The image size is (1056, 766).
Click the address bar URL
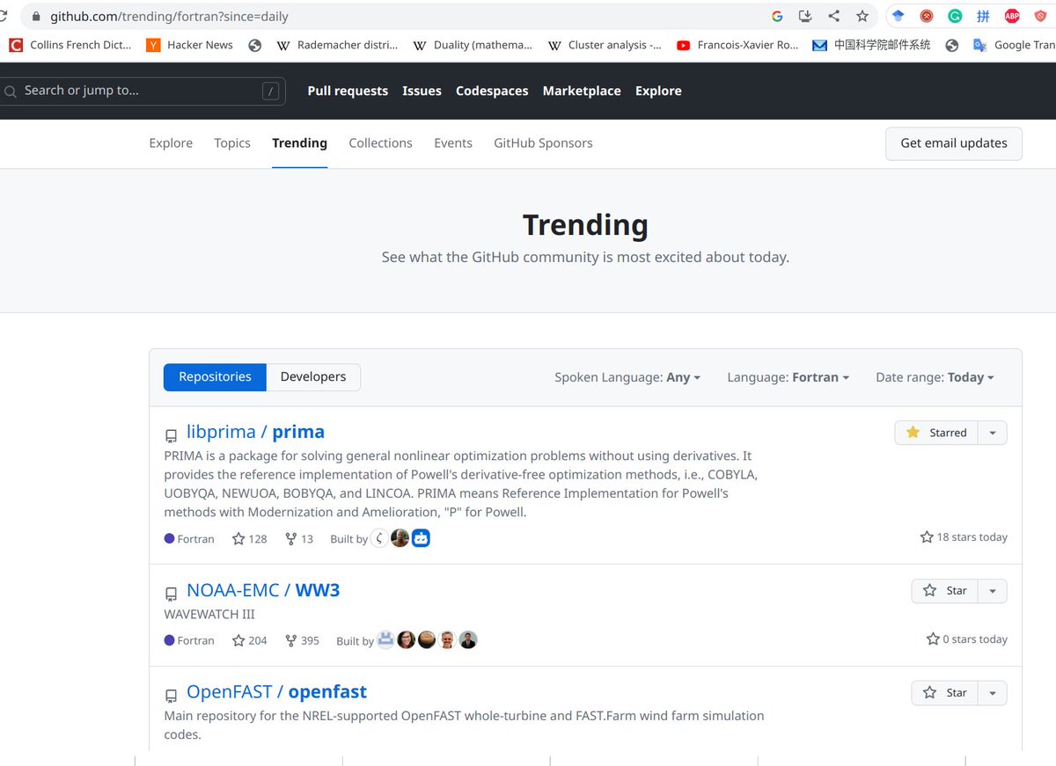169,16
